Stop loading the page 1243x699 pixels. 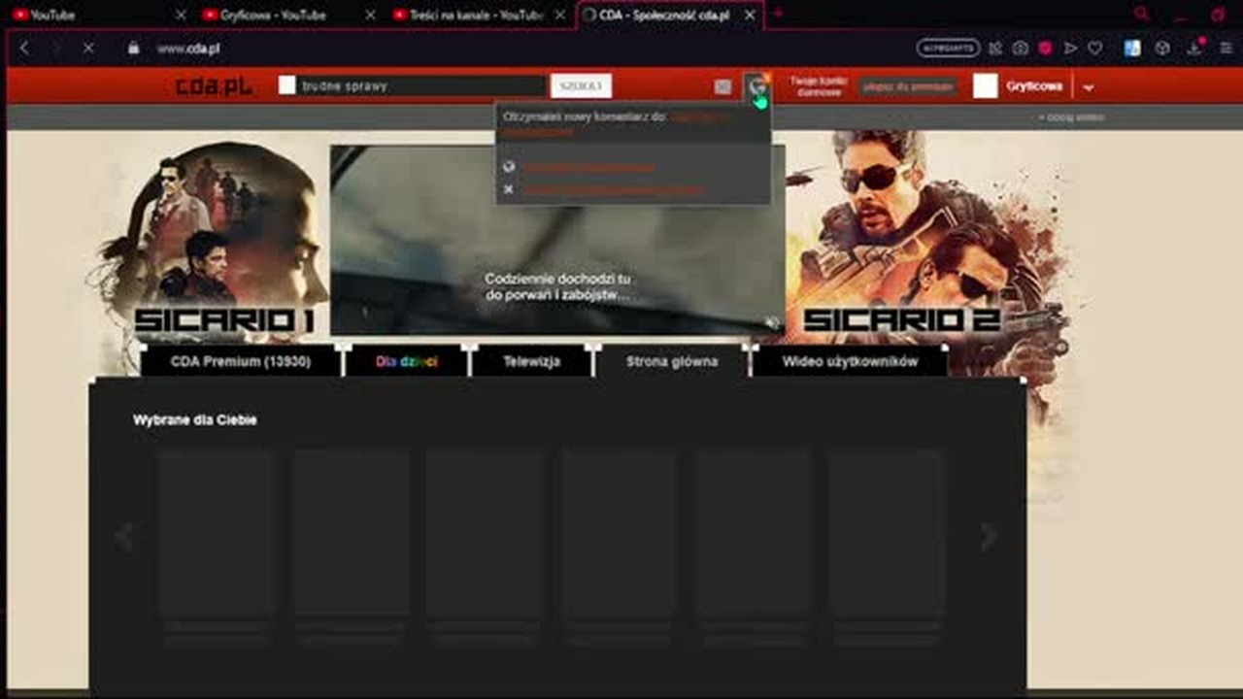(88, 48)
